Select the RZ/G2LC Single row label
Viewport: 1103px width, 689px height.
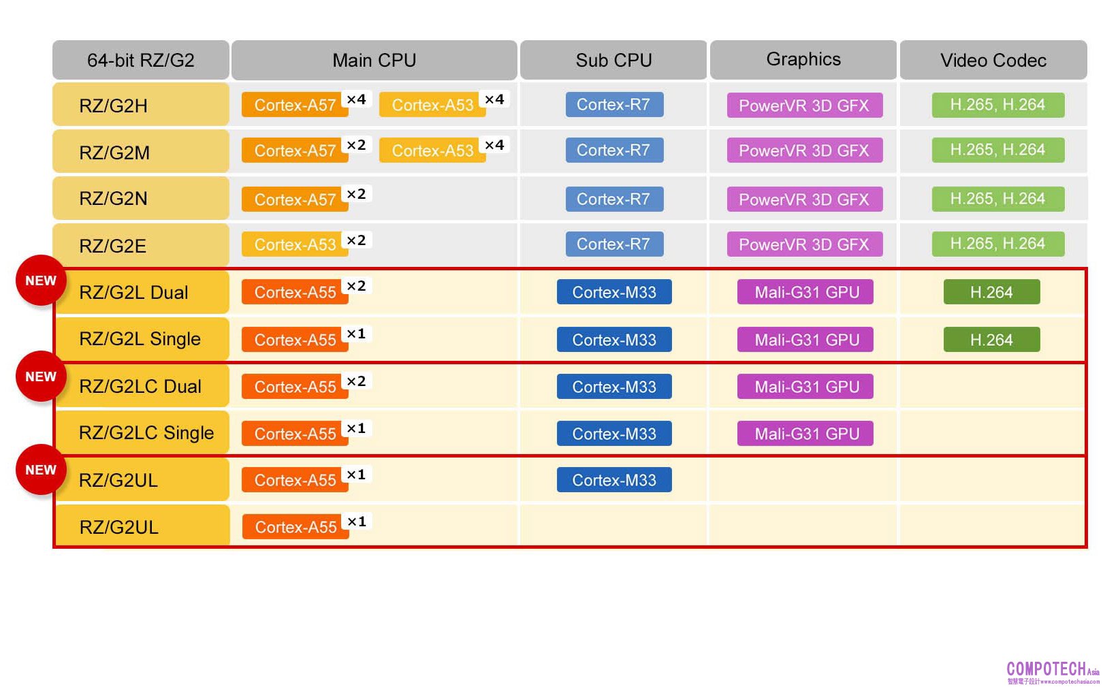click(x=146, y=433)
